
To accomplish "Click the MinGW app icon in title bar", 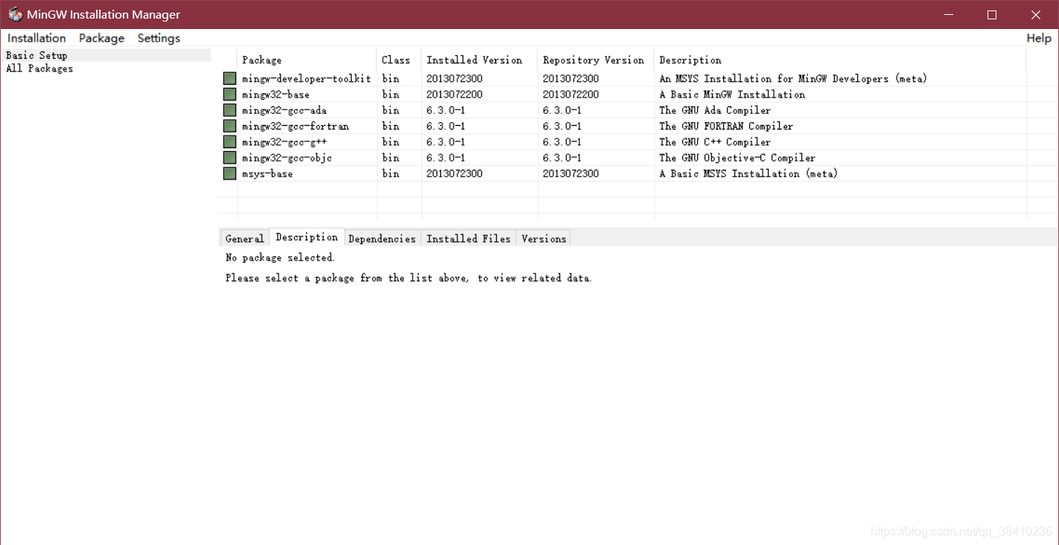I will (15, 14).
